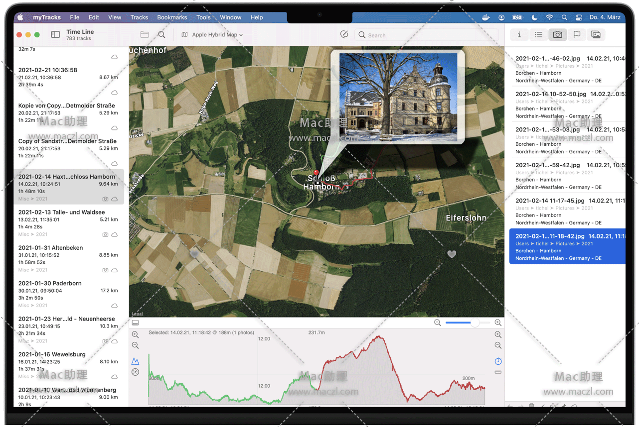Toggle the sidebar visibility button
The height and width of the screenshot is (427, 639).
[x=55, y=35]
